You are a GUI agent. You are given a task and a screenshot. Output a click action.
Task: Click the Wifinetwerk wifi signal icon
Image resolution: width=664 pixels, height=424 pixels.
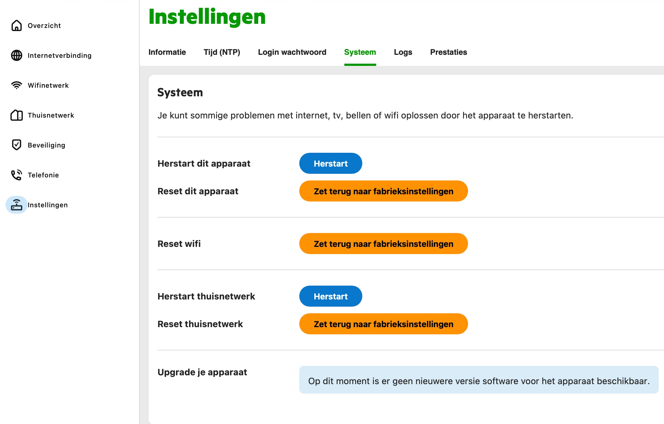[17, 85]
